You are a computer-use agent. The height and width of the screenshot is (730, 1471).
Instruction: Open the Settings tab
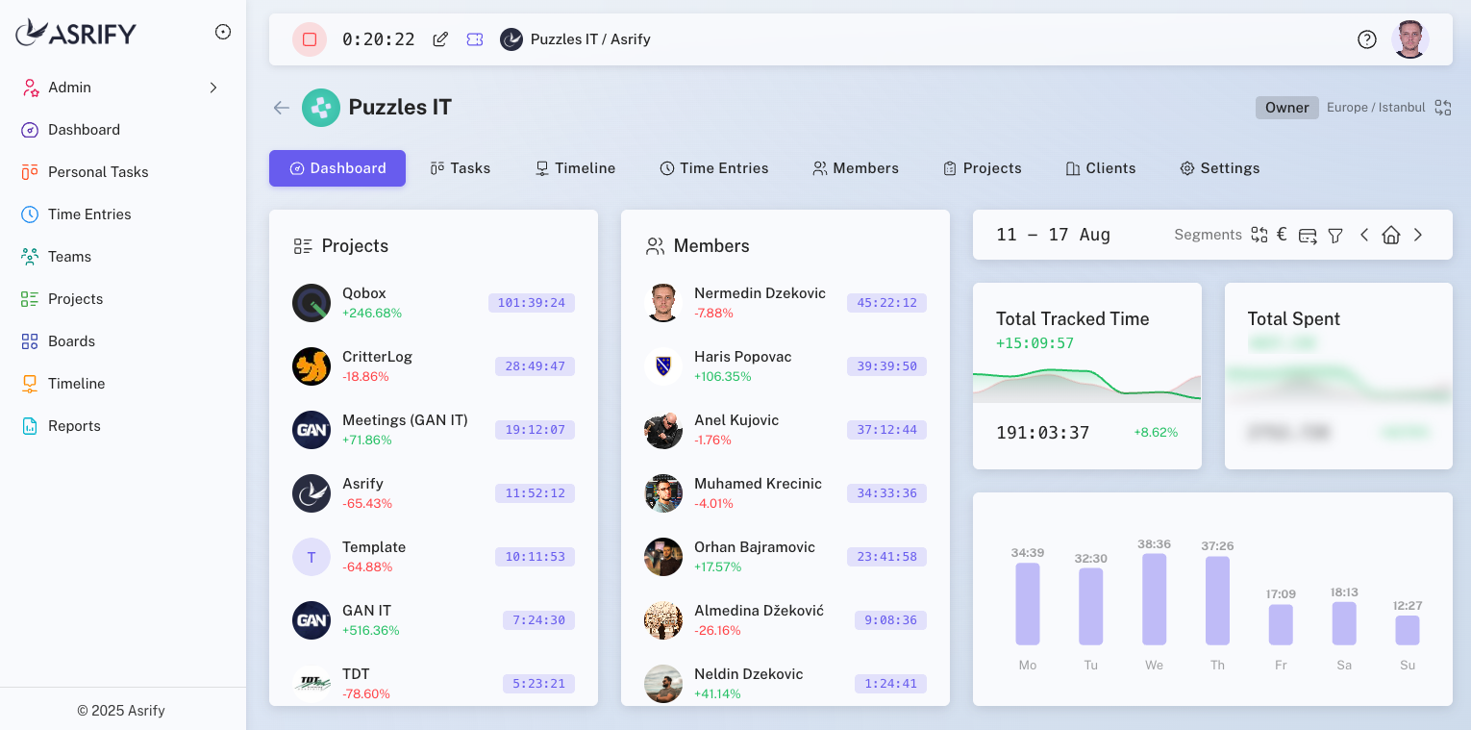(x=1220, y=168)
